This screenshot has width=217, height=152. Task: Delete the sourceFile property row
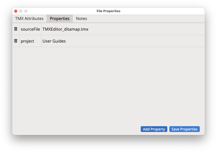[x=16, y=29]
